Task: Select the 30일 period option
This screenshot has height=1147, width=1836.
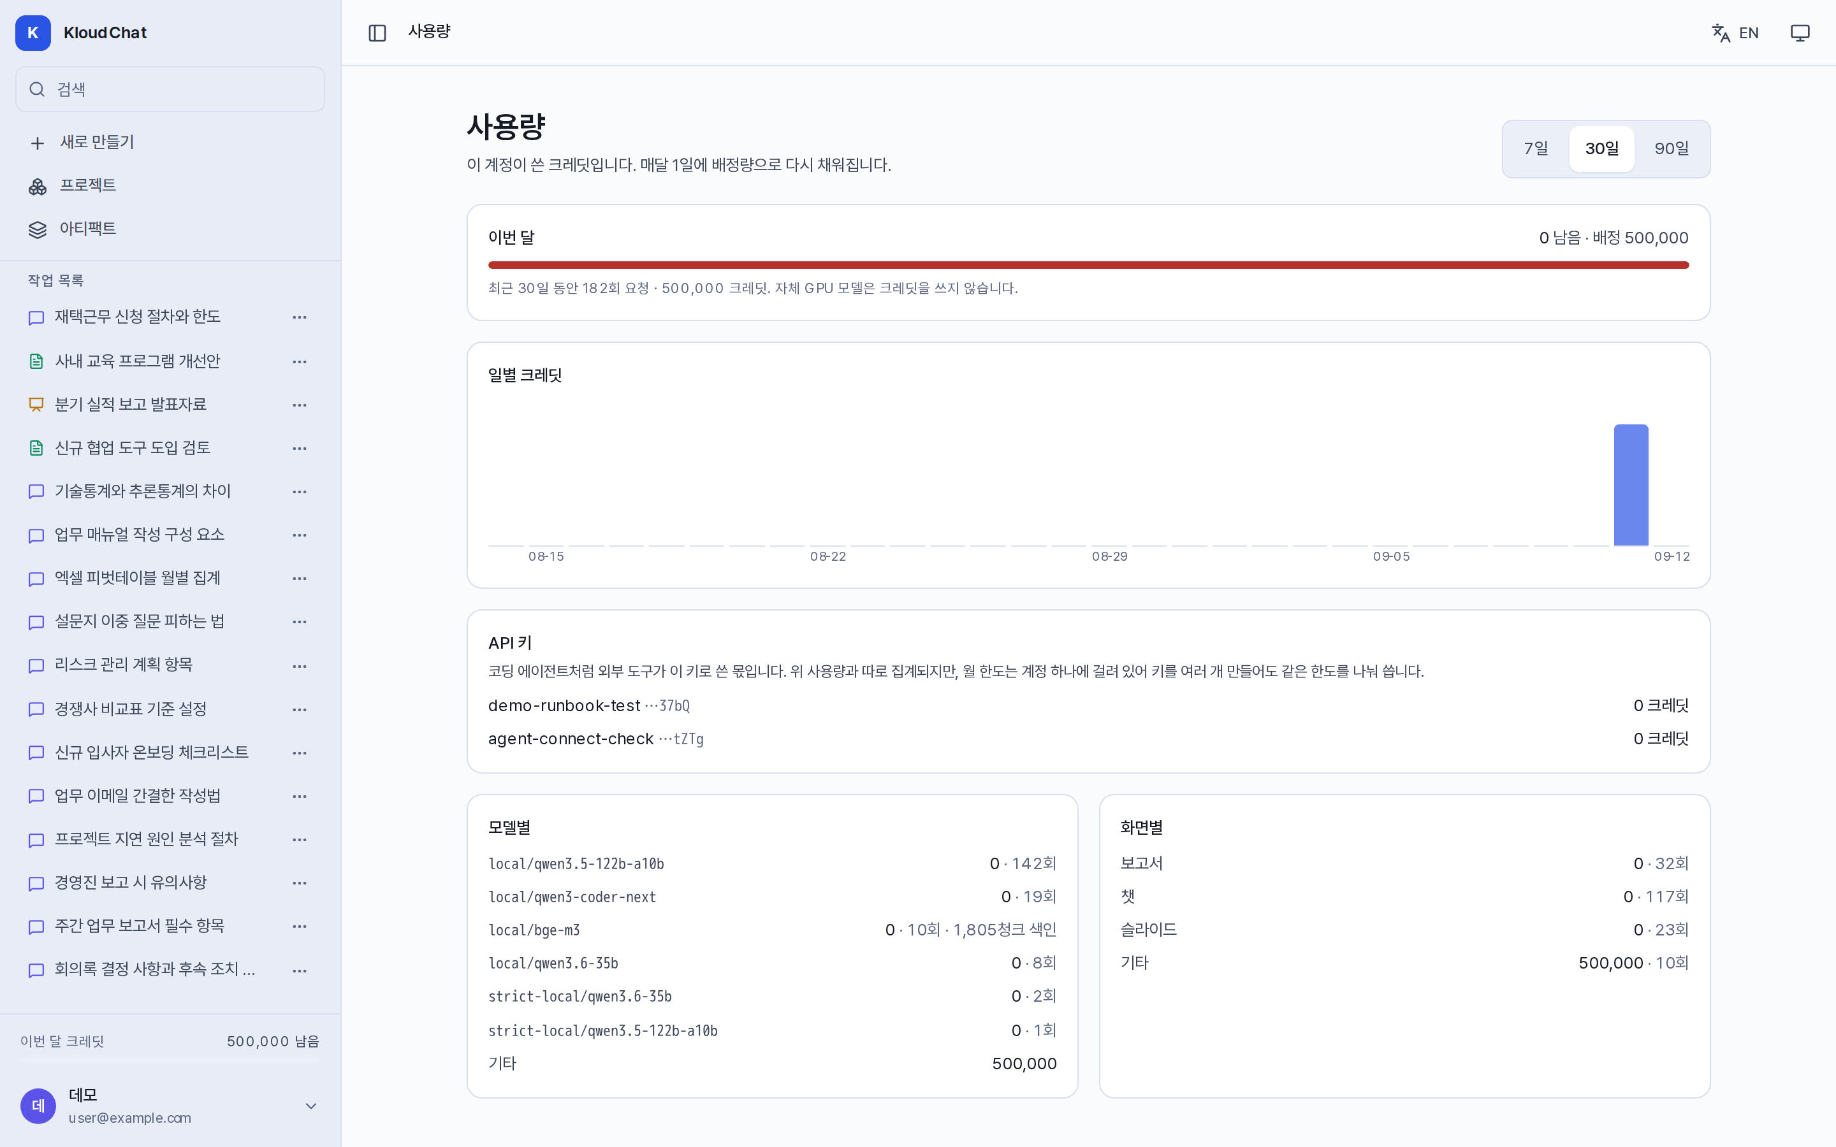Action: coord(1601,148)
